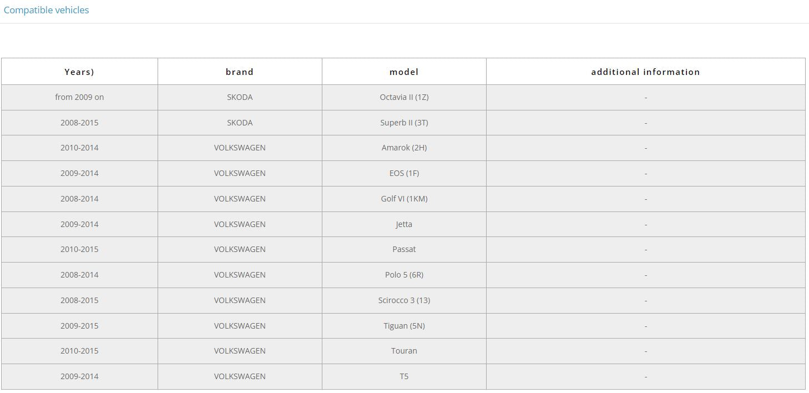Click the Scirocco 3 (13) entry
Screen dimensions: 809x393
click(404, 300)
